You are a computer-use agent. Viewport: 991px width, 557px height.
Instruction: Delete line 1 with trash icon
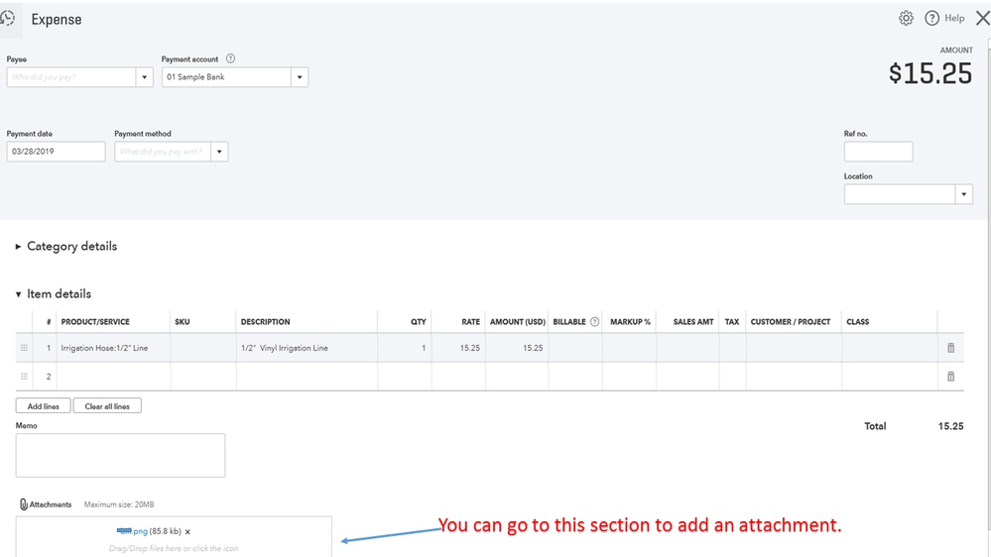950,348
